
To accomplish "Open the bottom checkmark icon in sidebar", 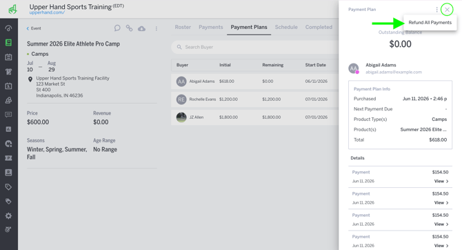I will [x=8, y=229].
